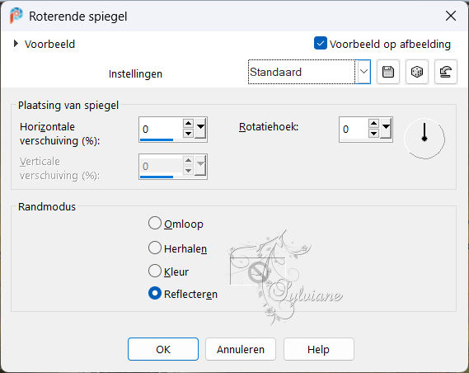Increase Horizontale verschuiving with up arrow

click(x=188, y=123)
